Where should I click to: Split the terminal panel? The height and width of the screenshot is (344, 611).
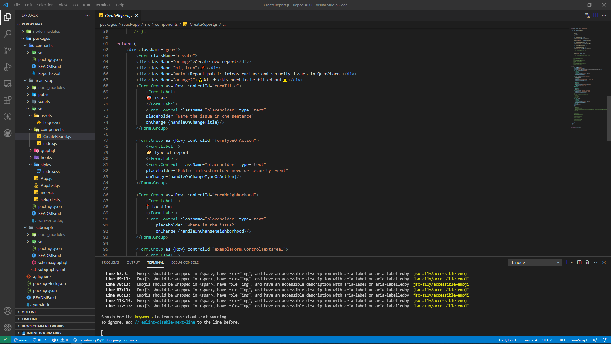click(579, 262)
